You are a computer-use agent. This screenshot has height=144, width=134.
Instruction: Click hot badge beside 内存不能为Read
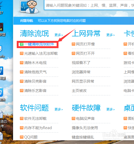click(x=22, y=128)
